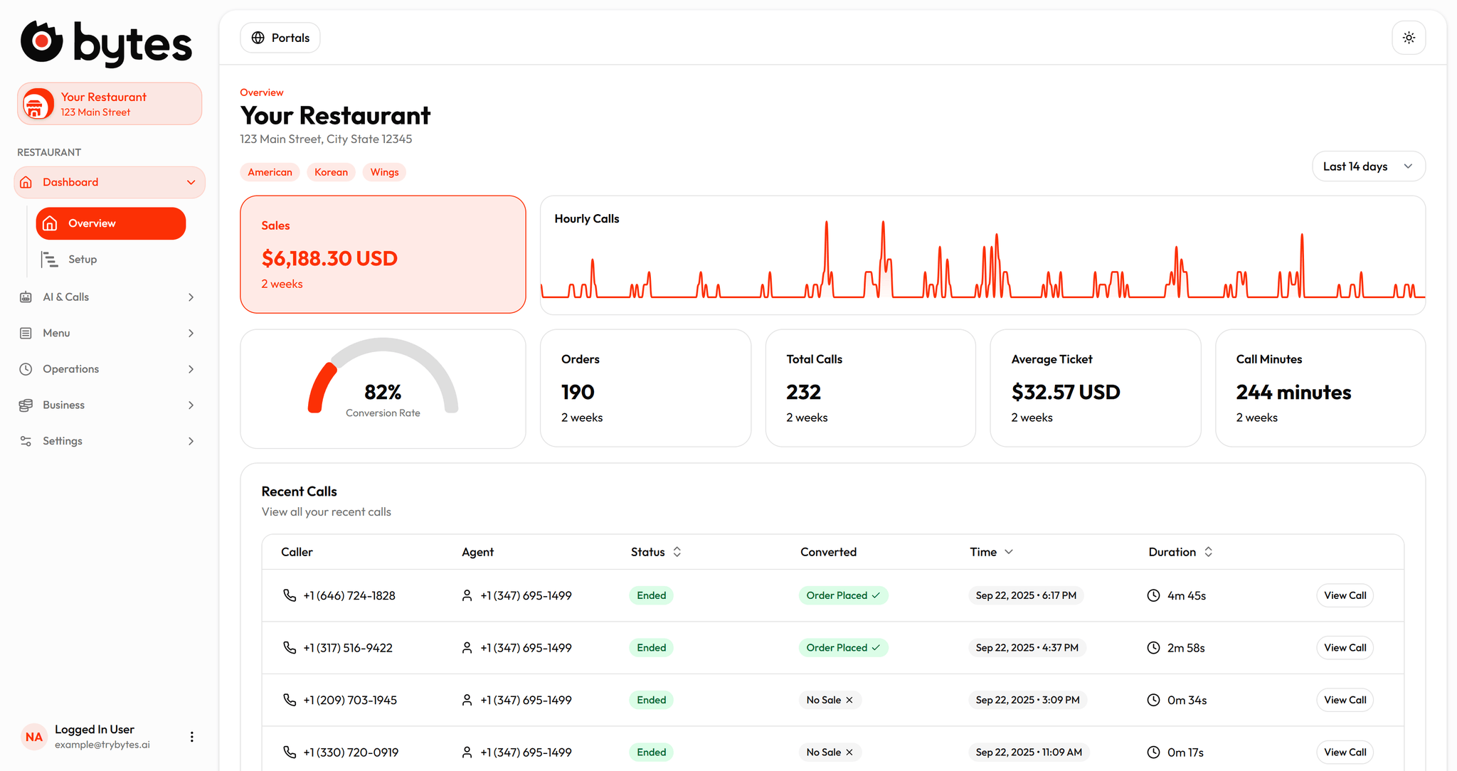1457x771 pixels.
Task: Select the Overview menu item
Action: click(111, 223)
